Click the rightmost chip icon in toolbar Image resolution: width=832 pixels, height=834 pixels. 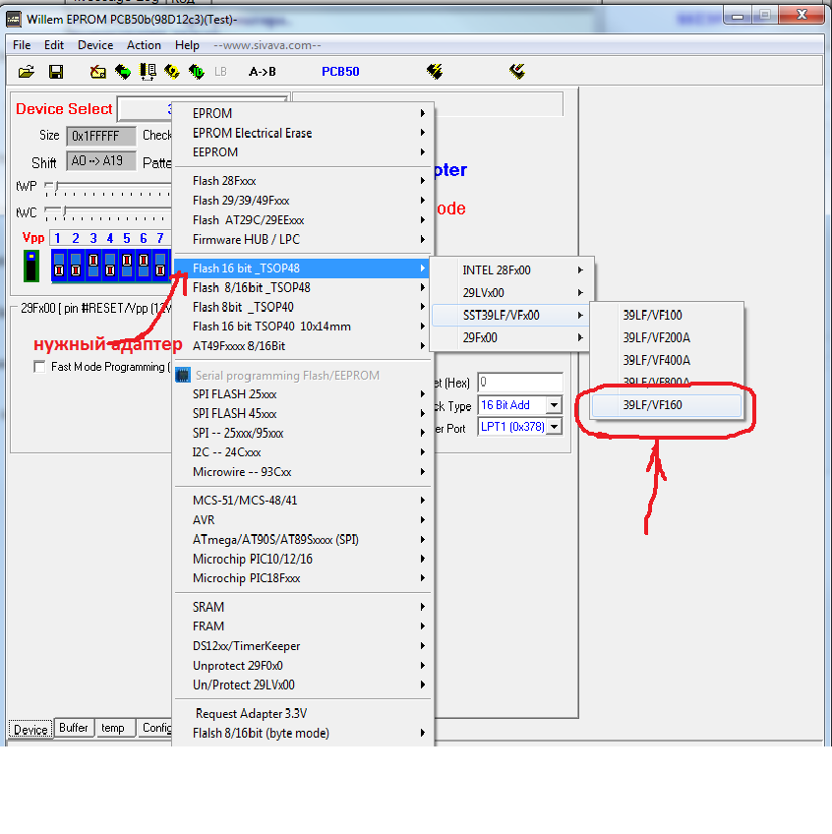tap(517, 71)
